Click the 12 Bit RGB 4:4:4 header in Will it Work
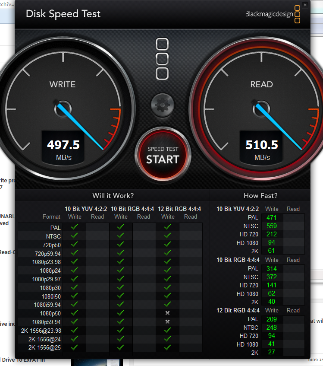This screenshot has height=366, width=323. tap(179, 209)
